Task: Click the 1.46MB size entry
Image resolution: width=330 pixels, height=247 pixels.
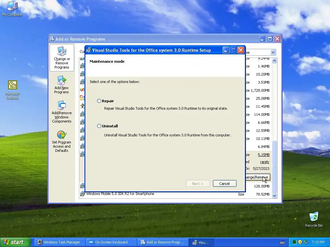Action: point(264,66)
